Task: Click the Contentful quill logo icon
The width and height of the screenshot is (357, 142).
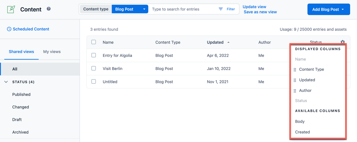Action: coord(11,9)
